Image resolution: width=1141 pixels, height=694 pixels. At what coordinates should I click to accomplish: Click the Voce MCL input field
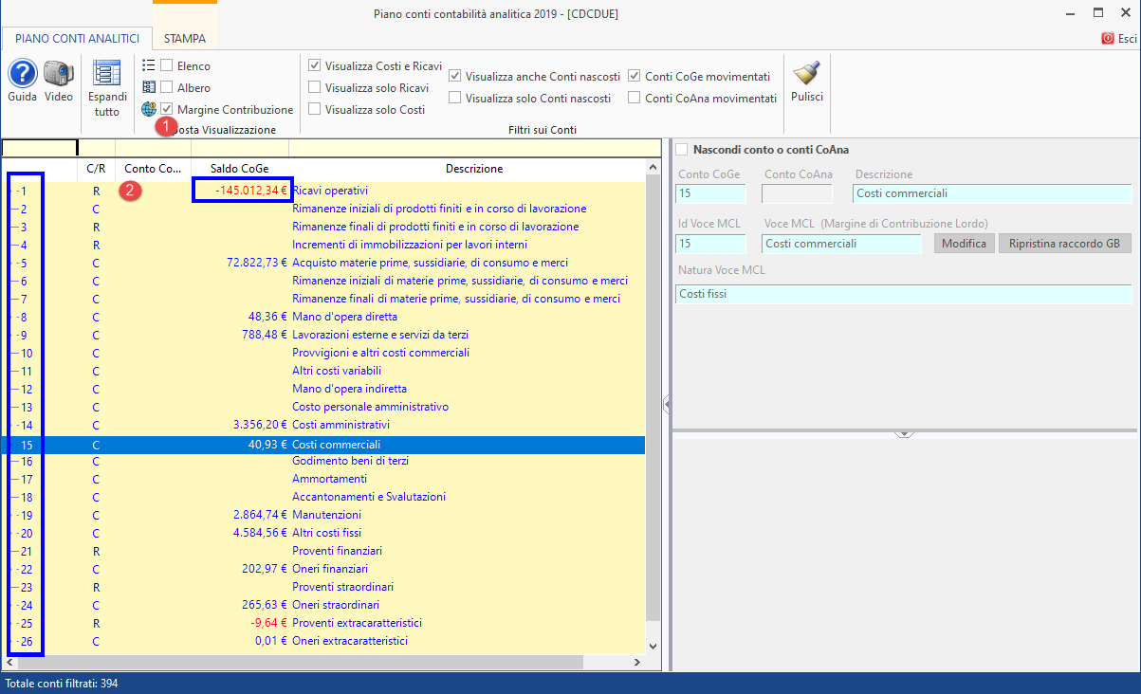click(x=840, y=244)
